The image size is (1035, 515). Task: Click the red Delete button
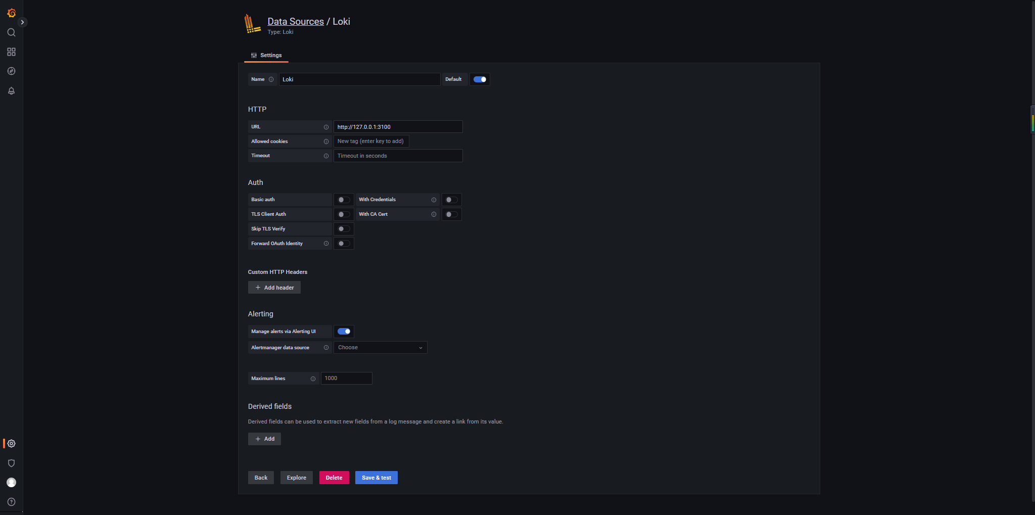tap(334, 478)
